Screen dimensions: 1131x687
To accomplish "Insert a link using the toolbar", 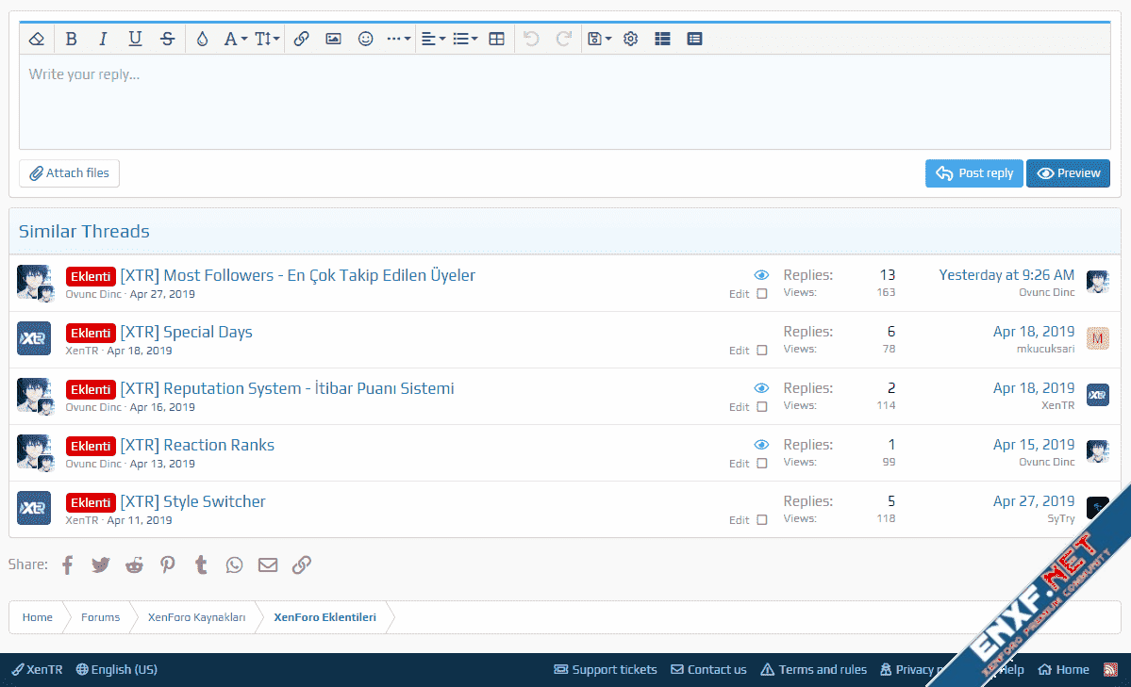I will (x=301, y=39).
